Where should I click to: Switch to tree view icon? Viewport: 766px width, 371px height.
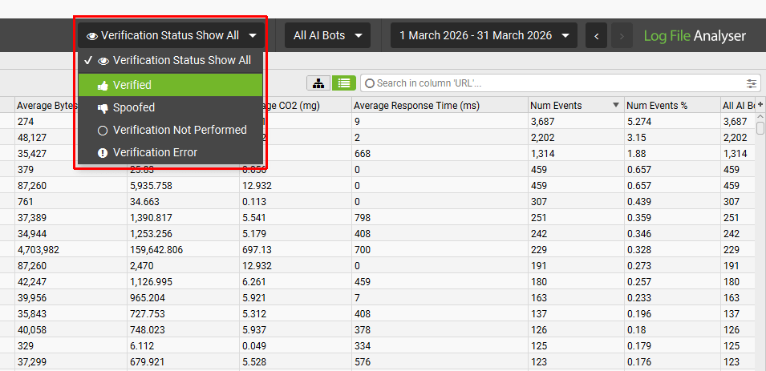[x=318, y=83]
